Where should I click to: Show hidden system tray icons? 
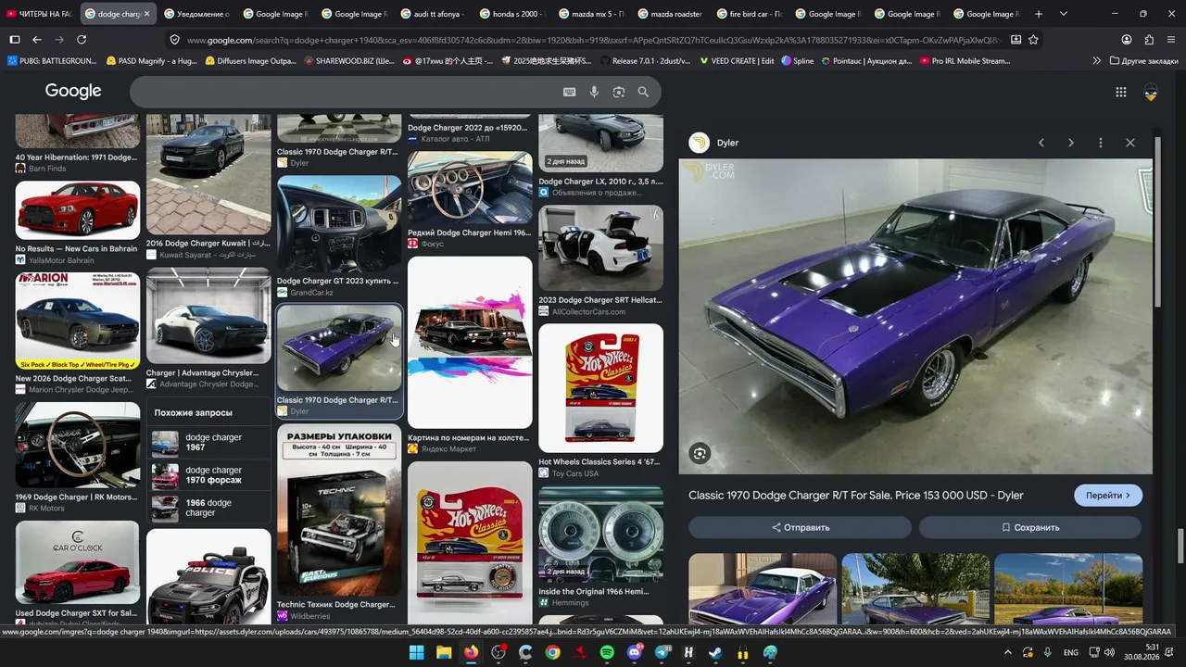click(x=1008, y=652)
